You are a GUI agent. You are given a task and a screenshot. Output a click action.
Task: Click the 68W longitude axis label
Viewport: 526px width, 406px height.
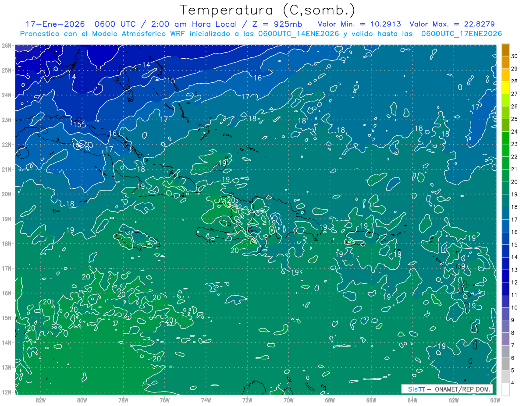click(330, 400)
